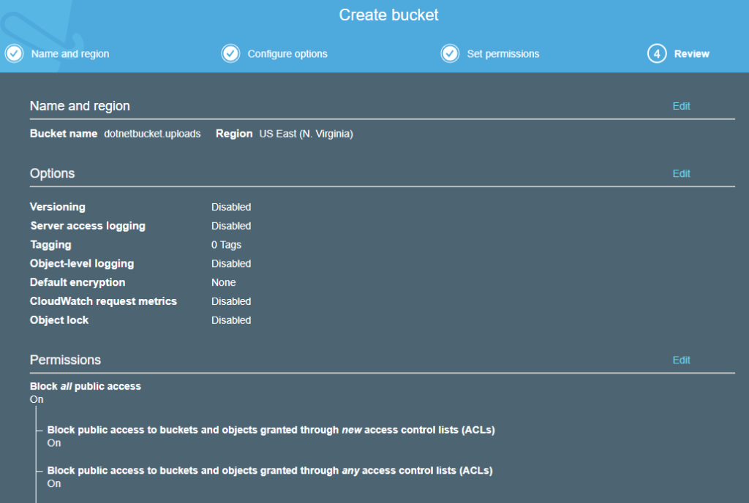Edit the Options section

pos(681,173)
